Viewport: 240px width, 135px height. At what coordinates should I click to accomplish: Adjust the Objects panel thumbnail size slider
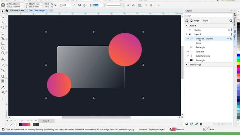tap(222, 124)
